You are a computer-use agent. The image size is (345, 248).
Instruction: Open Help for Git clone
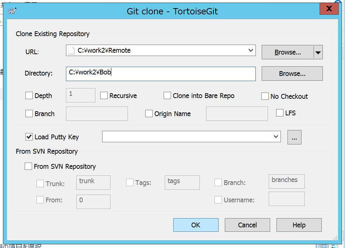tap(299, 225)
